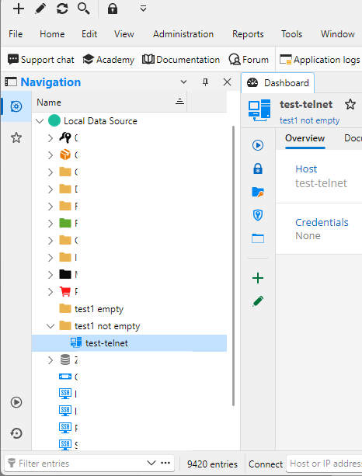Screen dimensions: 362x476
Task: Click the magnifying glass search icon
Action: 84,9
